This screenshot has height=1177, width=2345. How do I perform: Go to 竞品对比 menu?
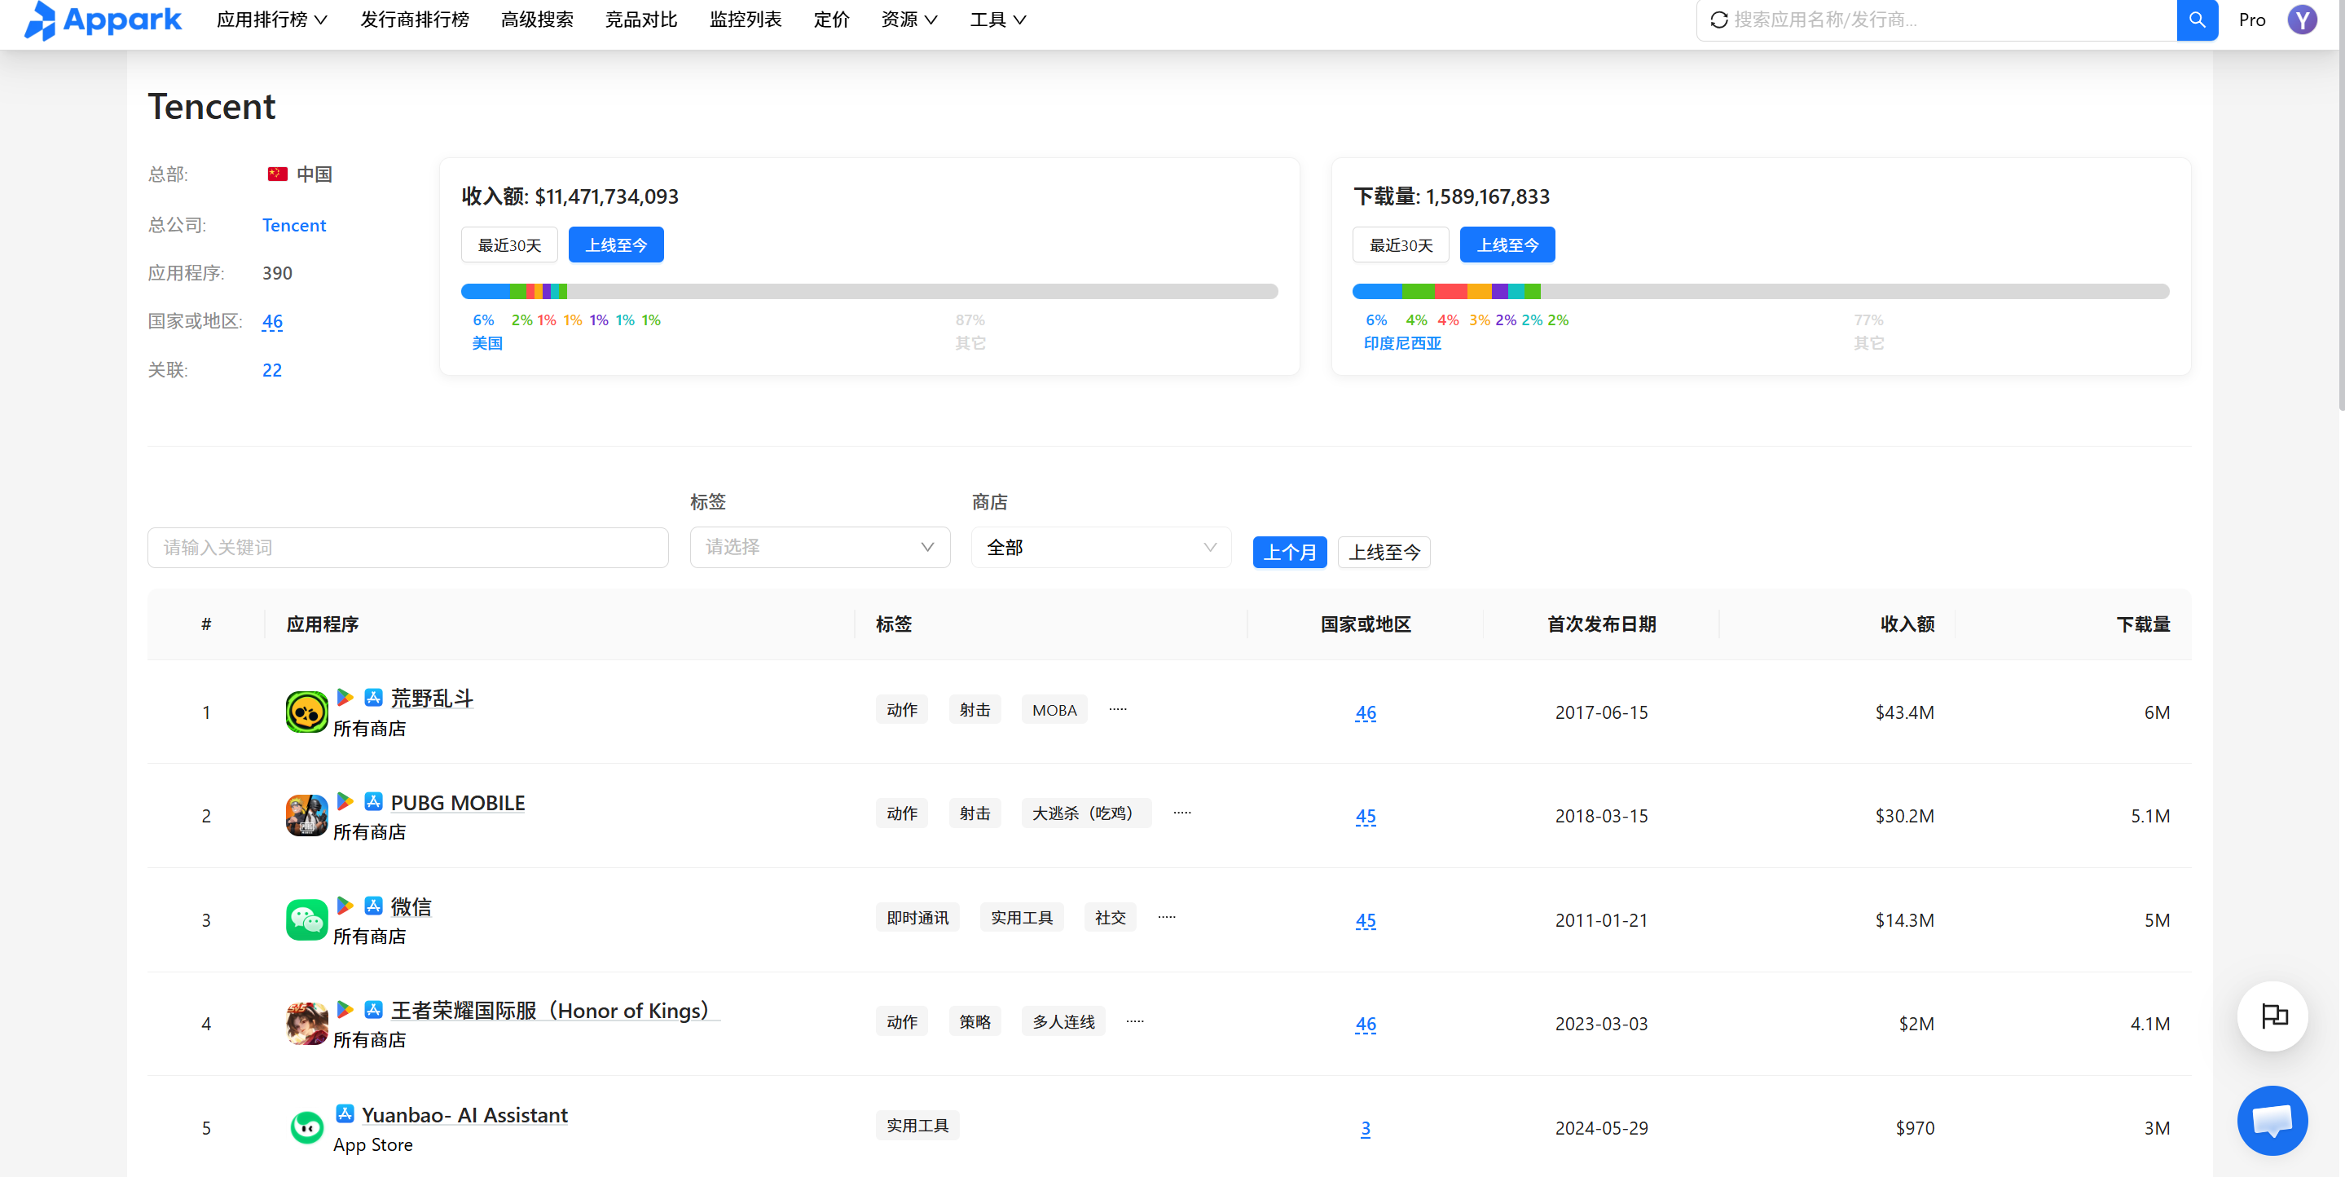tap(641, 19)
